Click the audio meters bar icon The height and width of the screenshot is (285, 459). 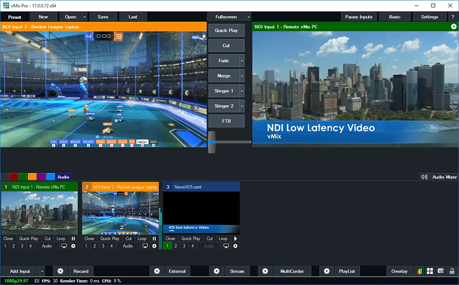click(419, 271)
